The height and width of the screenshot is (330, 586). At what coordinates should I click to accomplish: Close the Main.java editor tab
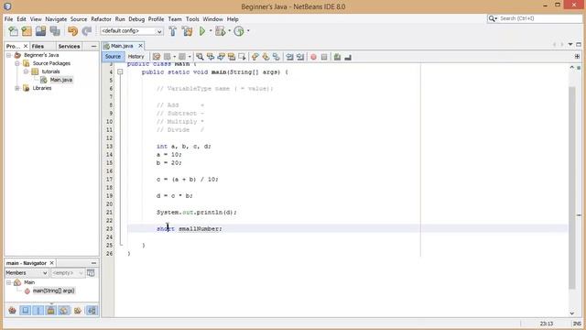click(x=140, y=46)
